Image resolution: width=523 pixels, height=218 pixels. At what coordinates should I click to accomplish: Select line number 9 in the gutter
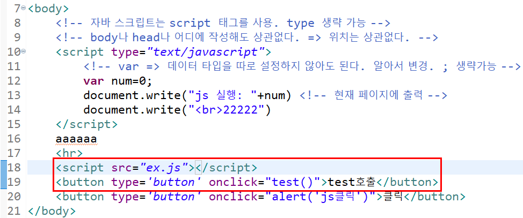[x=17, y=37]
